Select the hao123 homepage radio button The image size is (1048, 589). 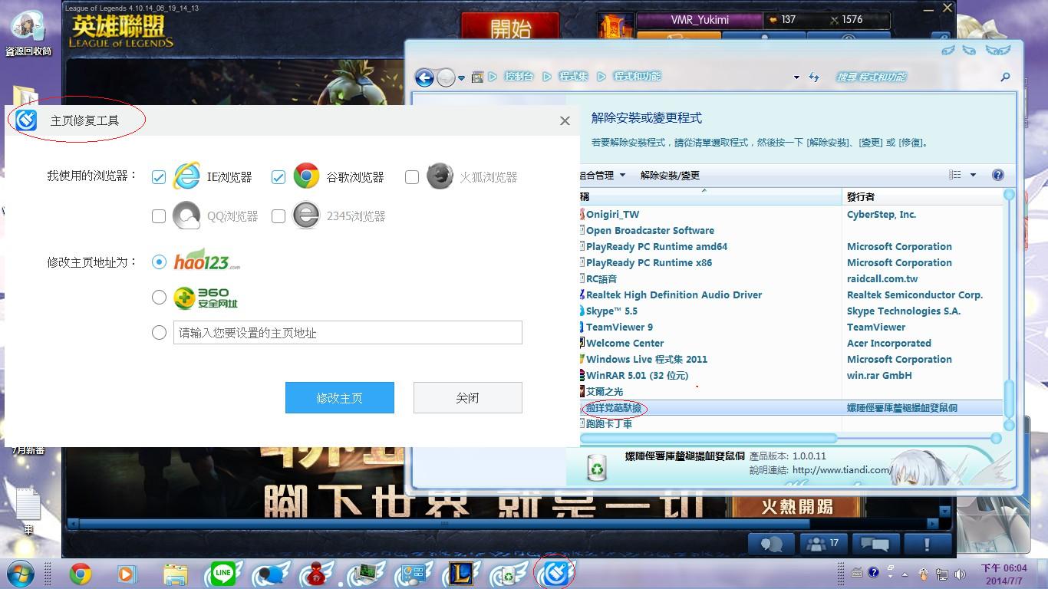click(159, 262)
